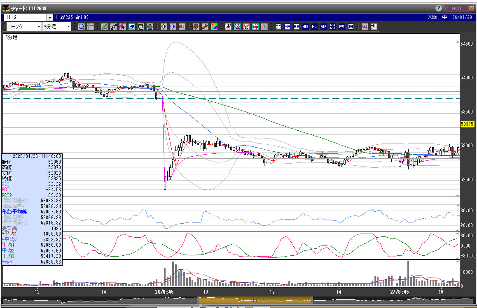Image resolution: width=477 pixels, height=308 pixels.
Task: Select the eraser tool icon
Action: (x=132, y=27)
